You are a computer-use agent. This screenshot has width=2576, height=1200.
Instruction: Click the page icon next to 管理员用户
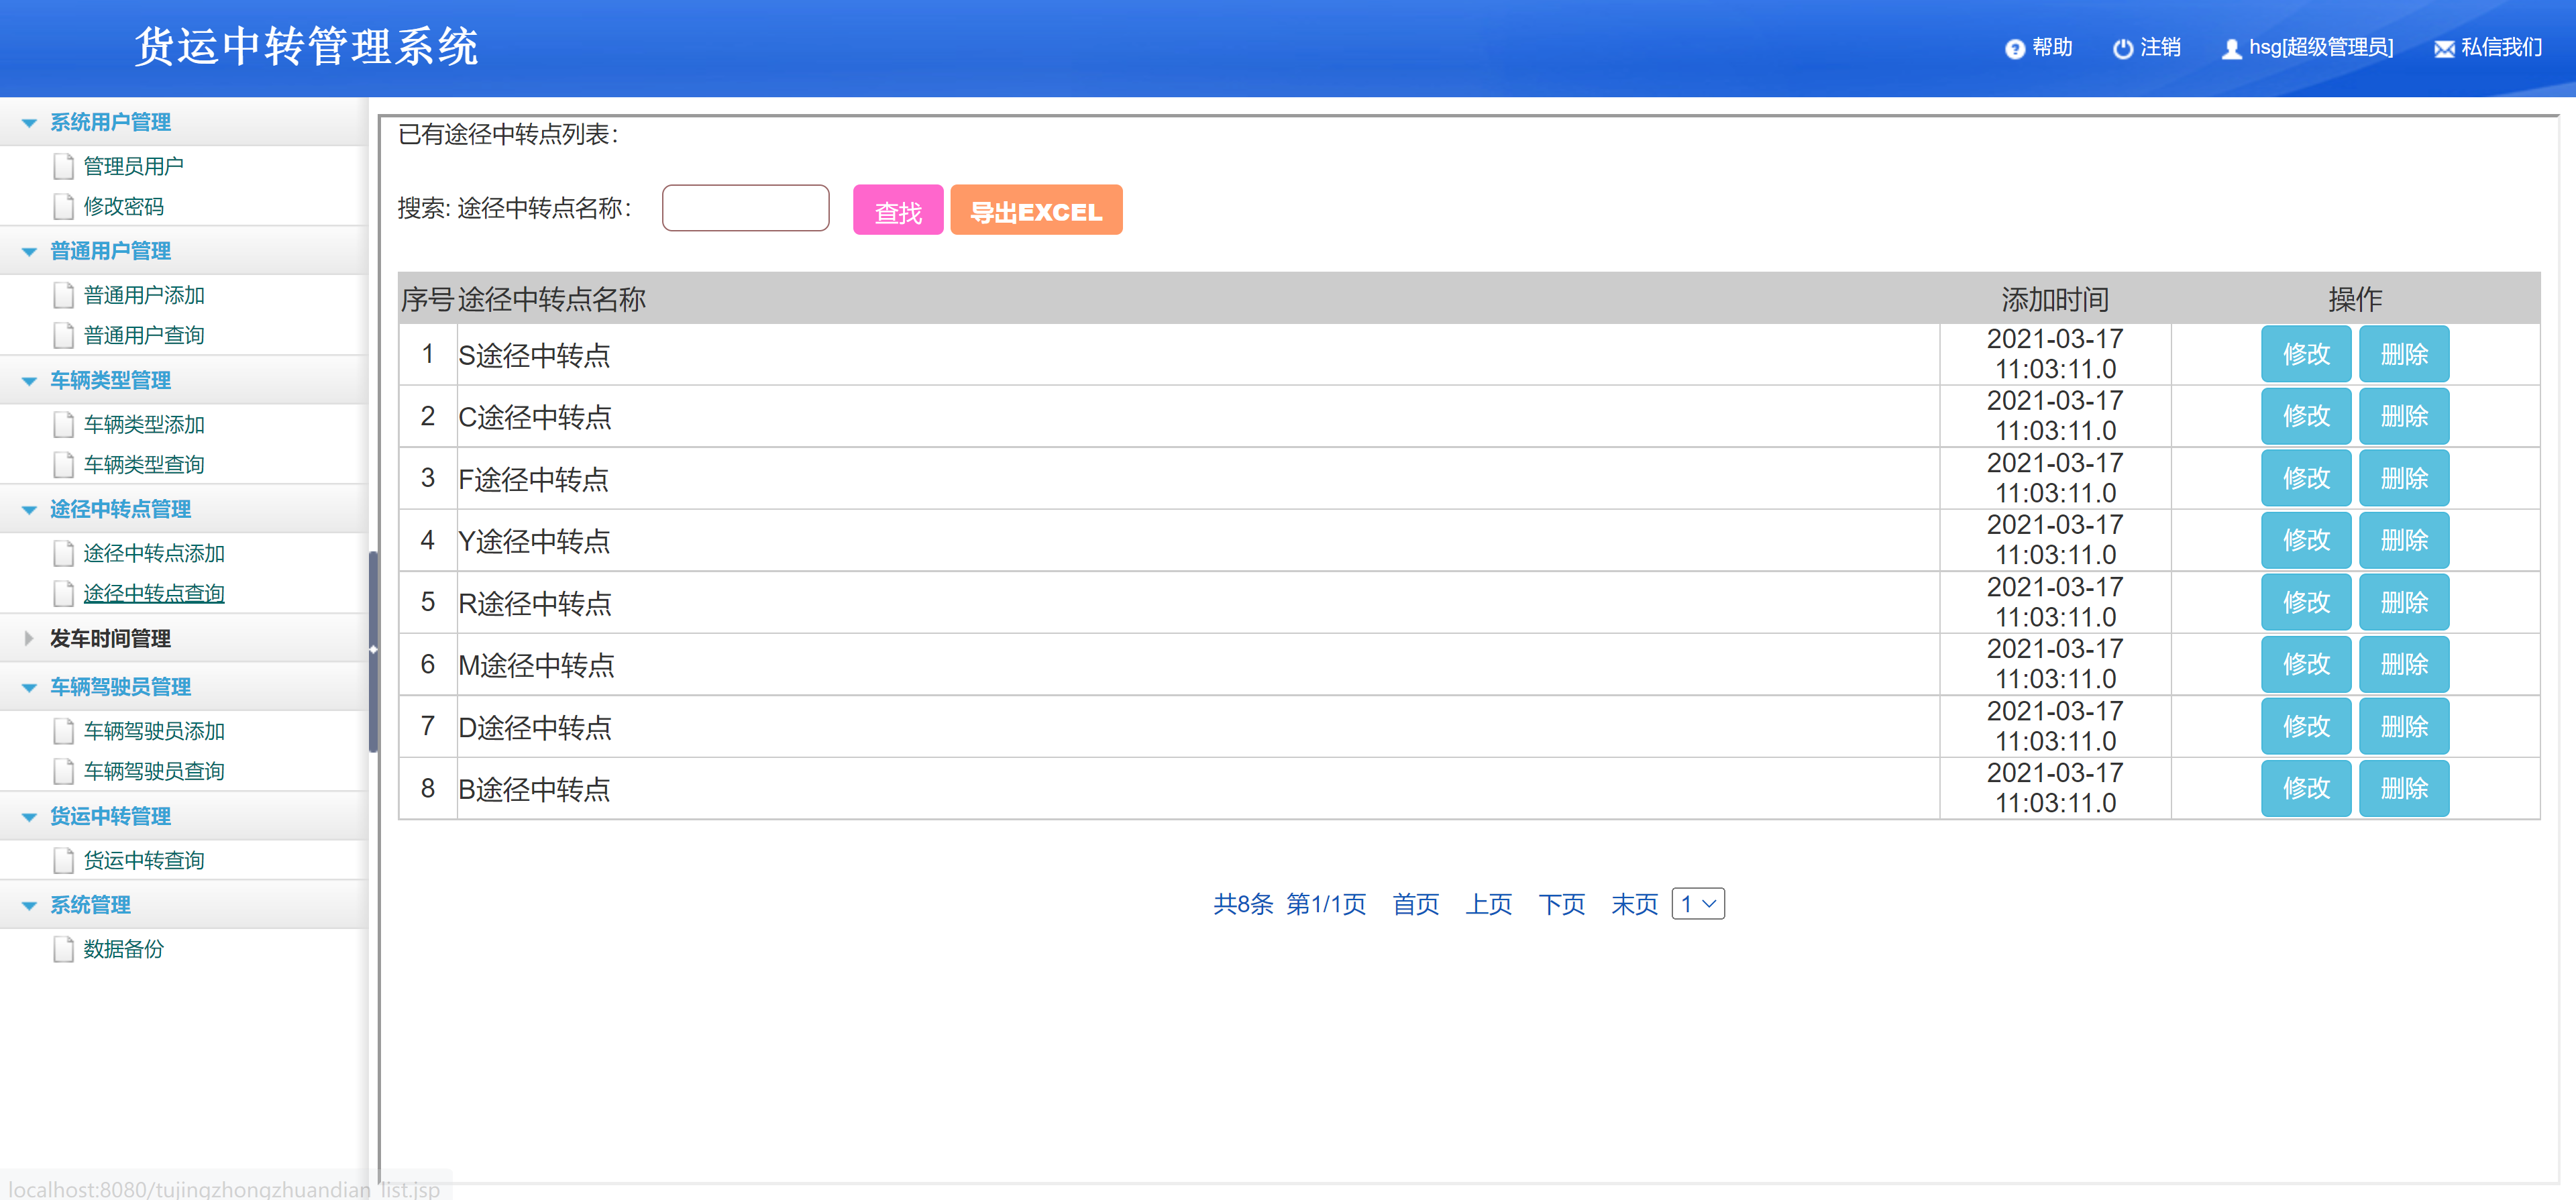[64, 166]
